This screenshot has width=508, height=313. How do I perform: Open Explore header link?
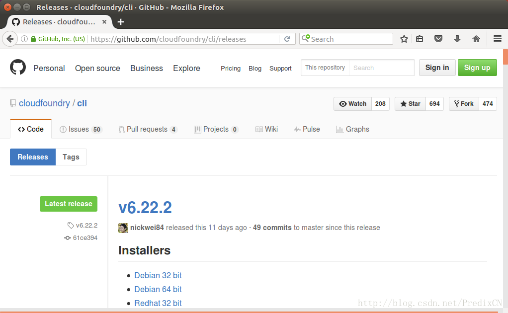click(186, 68)
